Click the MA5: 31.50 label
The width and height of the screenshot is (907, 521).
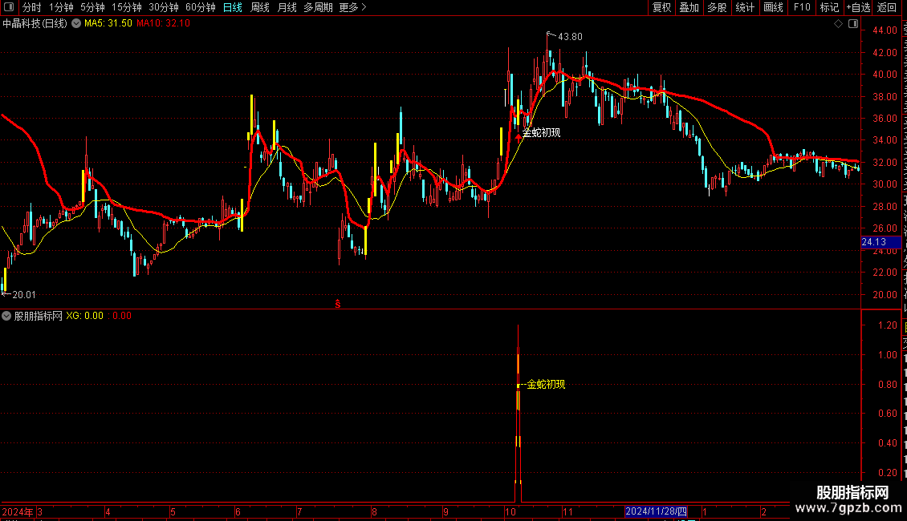pos(108,24)
